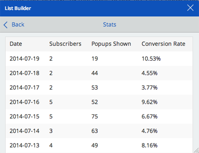This screenshot has height=153, width=199.
Task: Click the 8.16% conversion rate value
Action: 150,146
